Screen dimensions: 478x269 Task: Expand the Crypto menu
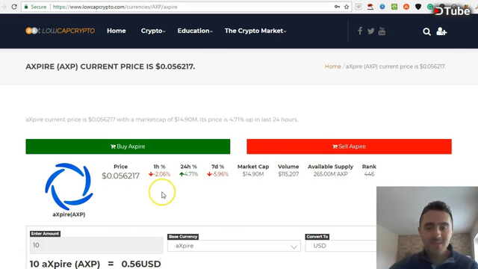click(x=153, y=31)
